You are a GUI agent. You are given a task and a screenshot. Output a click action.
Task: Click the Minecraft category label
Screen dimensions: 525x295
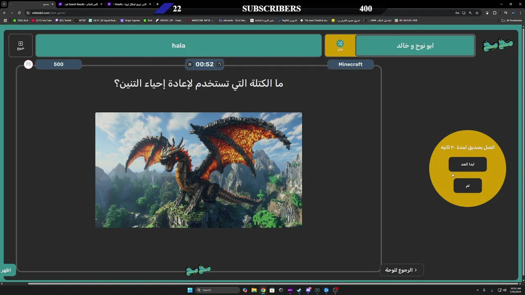(350, 64)
